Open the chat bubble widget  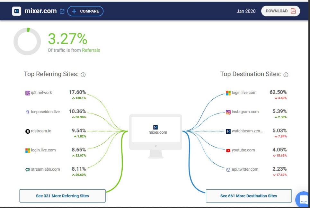(303, 199)
